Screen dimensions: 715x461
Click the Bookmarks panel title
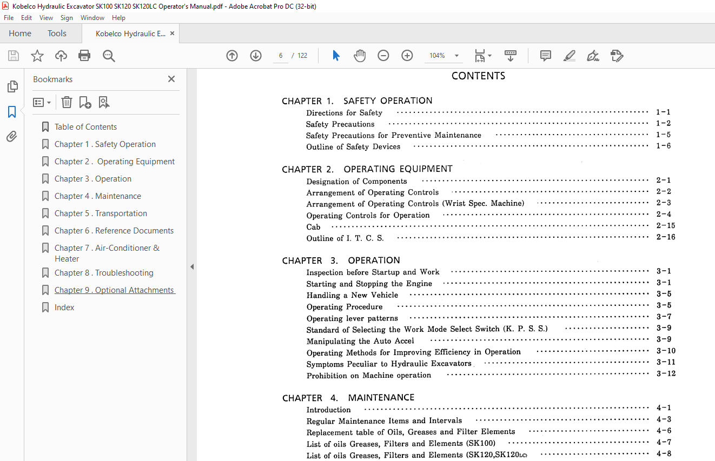[x=53, y=79]
